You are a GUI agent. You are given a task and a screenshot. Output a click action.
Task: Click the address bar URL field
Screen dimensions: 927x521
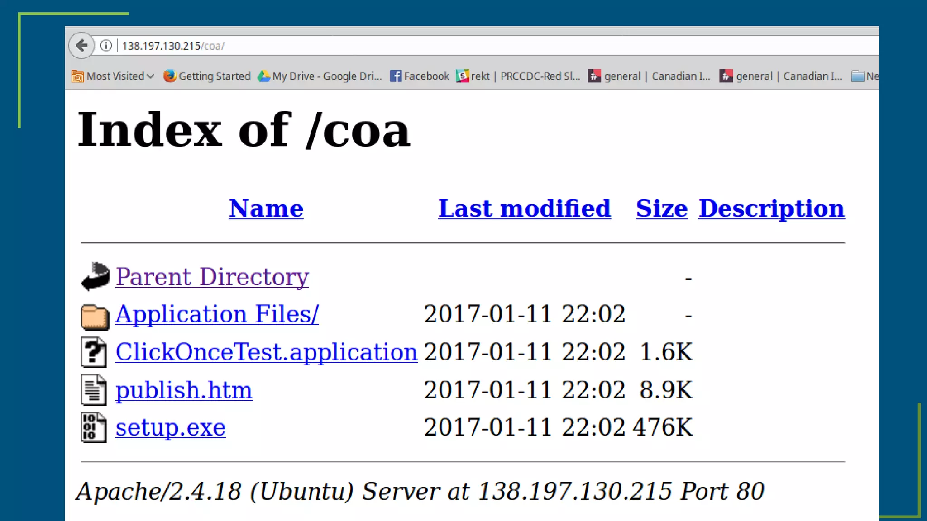[x=453, y=46]
